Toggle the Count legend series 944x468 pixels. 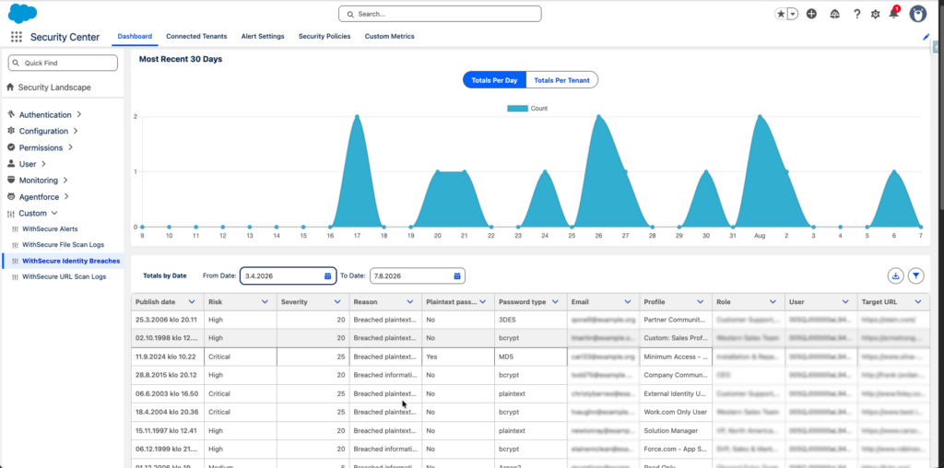tap(528, 109)
